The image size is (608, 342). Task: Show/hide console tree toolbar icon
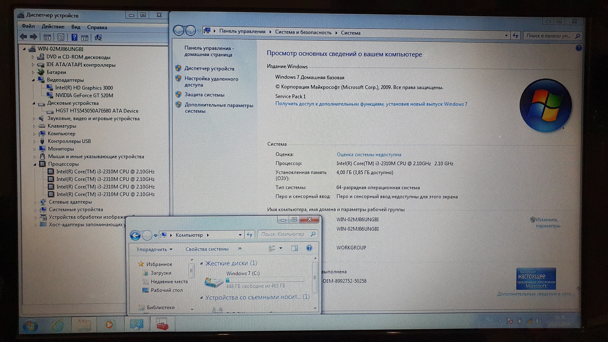[x=47, y=37]
